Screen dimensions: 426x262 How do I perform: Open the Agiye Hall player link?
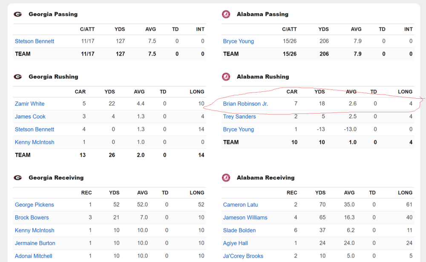[x=235, y=243]
